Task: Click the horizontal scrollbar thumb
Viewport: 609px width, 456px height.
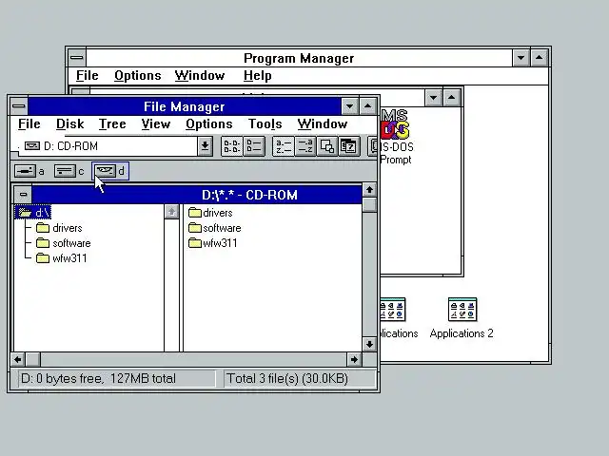Action: (x=32, y=359)
